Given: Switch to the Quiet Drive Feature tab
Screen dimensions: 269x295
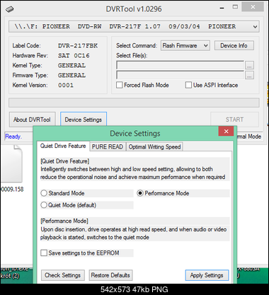Looking at the screenshot, I should click(63, 146).
